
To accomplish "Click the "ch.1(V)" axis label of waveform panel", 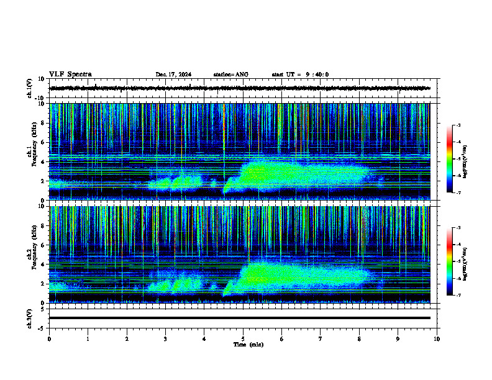I will (x=30, y=88).
